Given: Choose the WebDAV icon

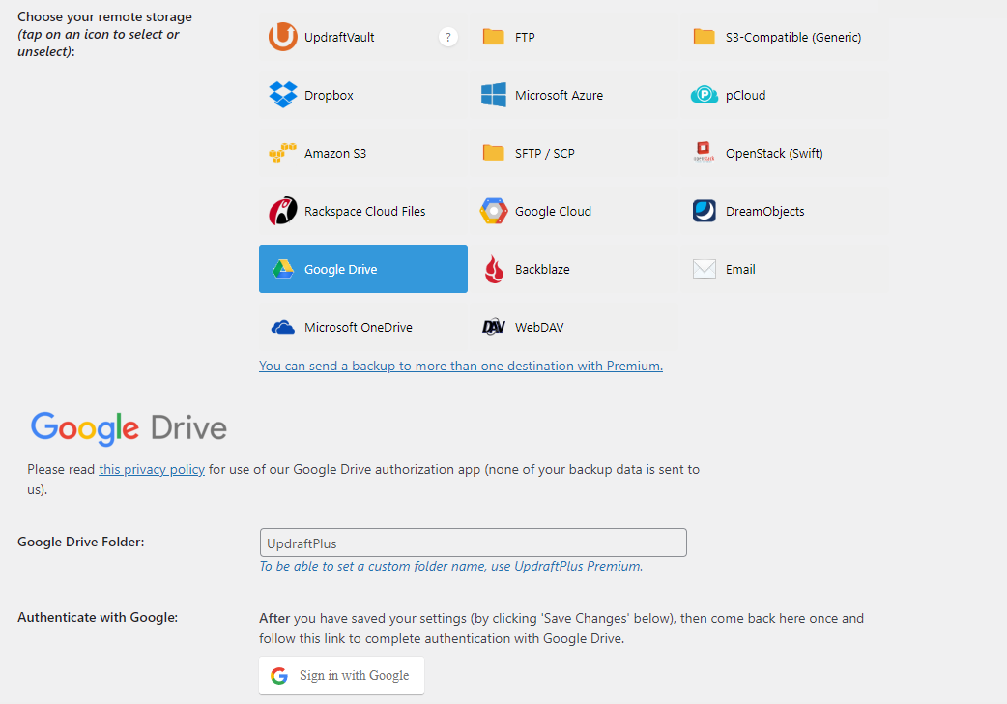Looking at the screenshot, I should pos(494,328).
